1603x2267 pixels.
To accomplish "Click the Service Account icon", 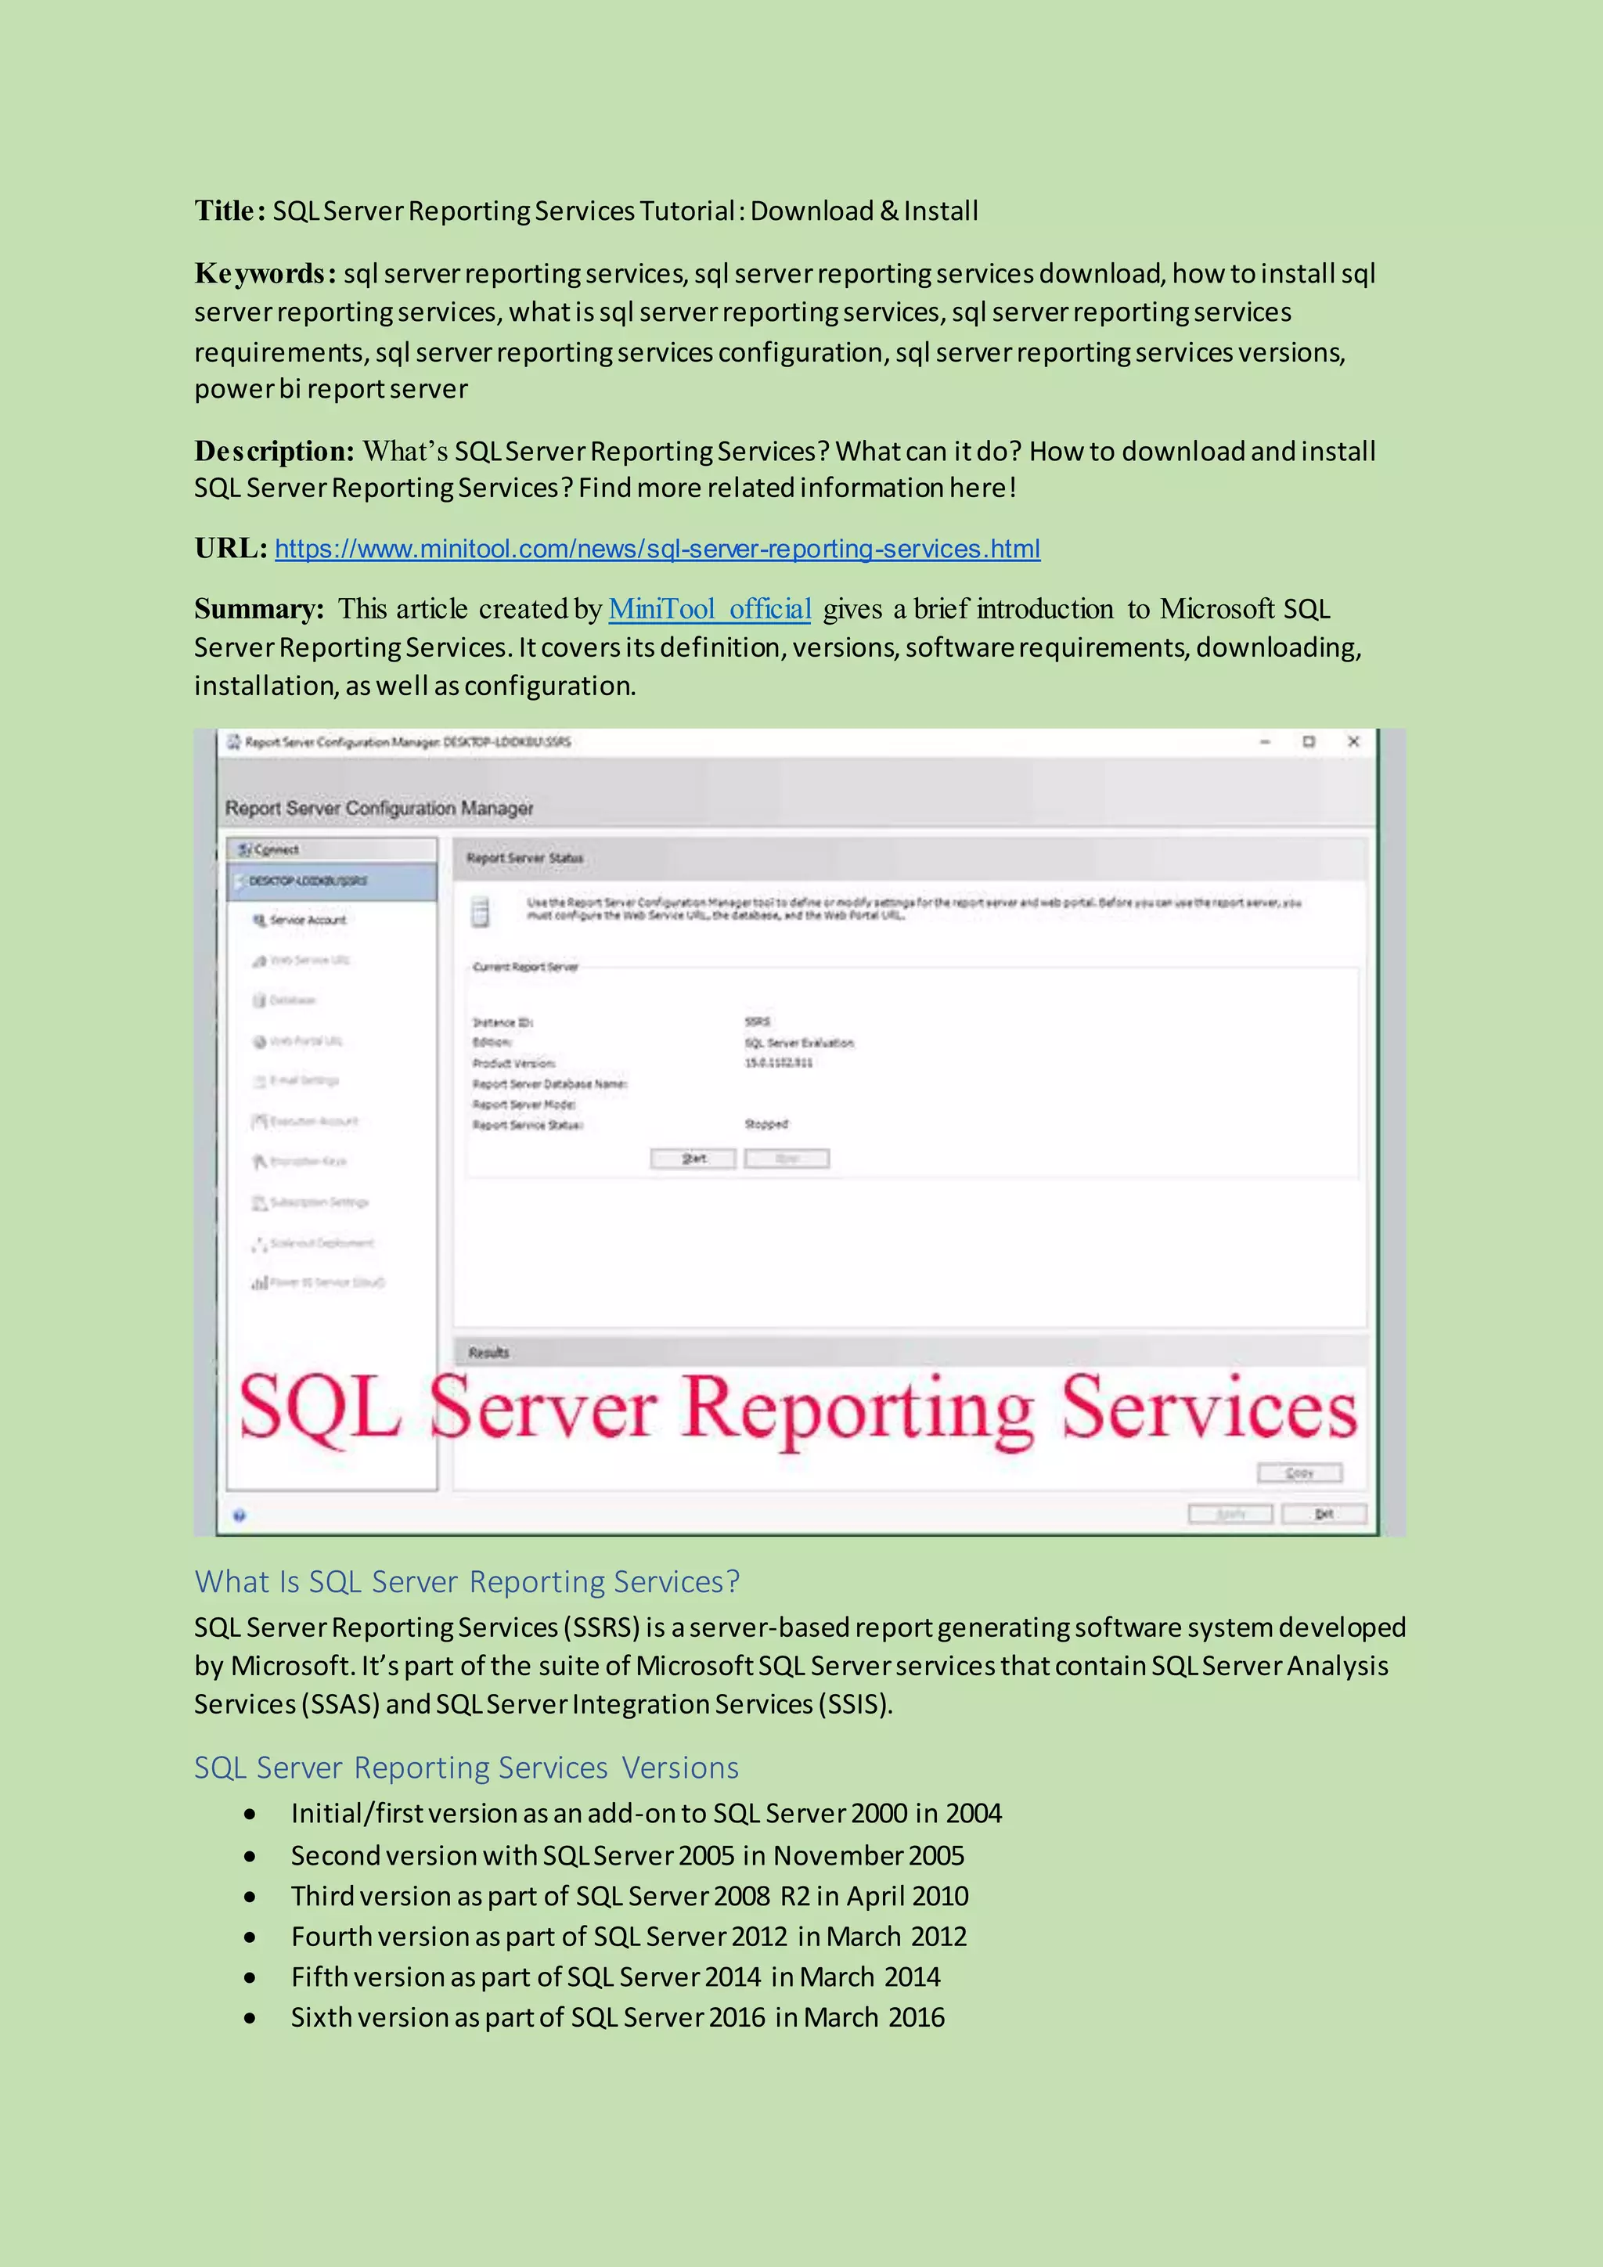I will (260, 921).
